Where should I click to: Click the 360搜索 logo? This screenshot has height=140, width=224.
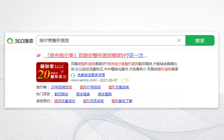[20, 41]
